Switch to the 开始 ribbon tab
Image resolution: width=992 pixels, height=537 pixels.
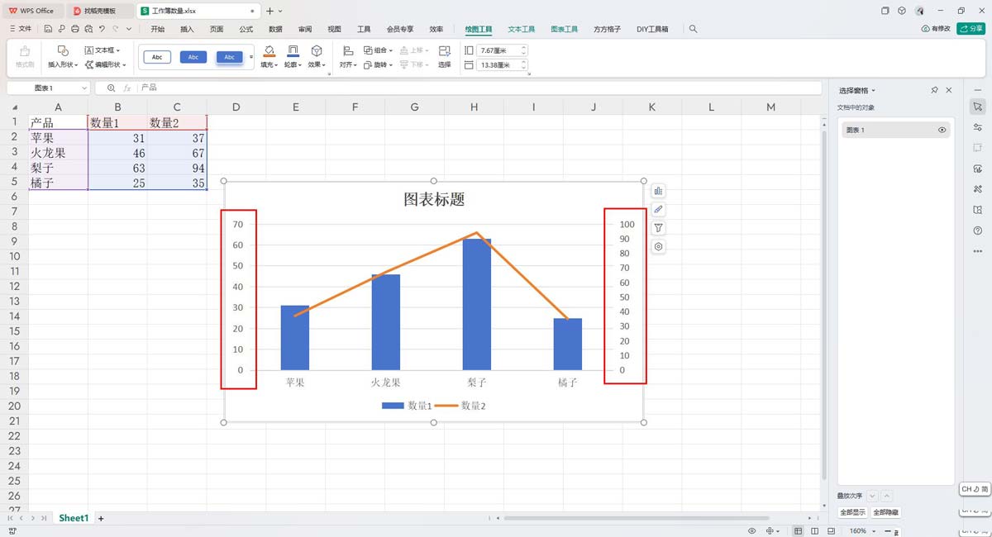click(157, 29)
